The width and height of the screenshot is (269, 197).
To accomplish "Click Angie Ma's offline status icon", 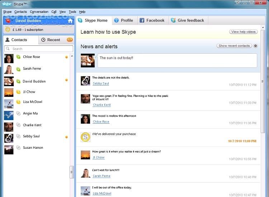I will point(18,113).
